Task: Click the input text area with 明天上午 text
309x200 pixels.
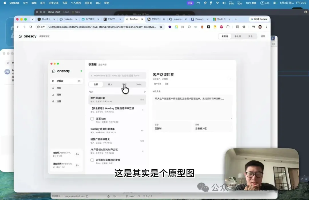Action: (192, 107)
